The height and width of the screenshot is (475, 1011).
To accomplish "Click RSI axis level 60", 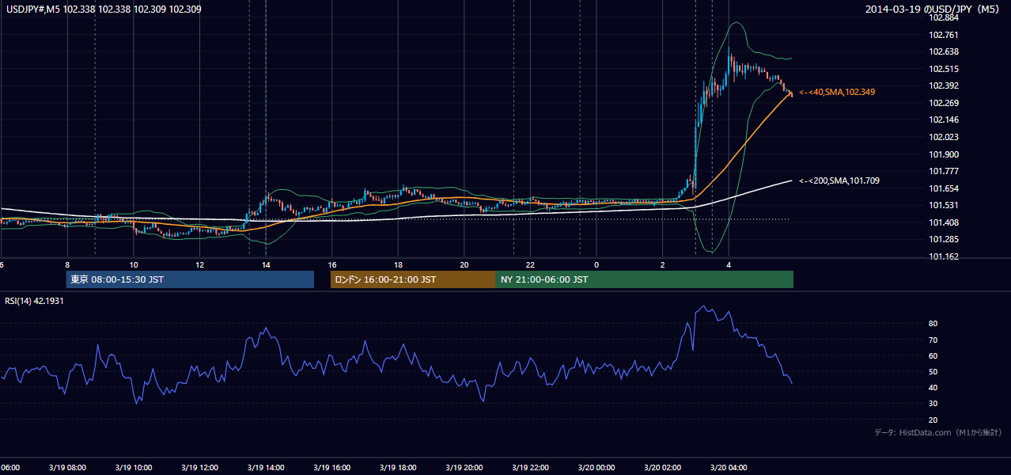I will point(933,355).
